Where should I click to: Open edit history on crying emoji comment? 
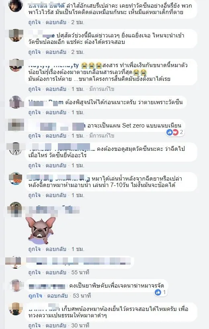coord(102,89)
